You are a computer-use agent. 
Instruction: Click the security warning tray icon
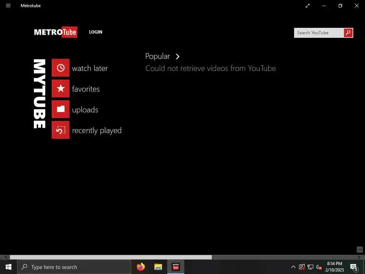[302, 267]
